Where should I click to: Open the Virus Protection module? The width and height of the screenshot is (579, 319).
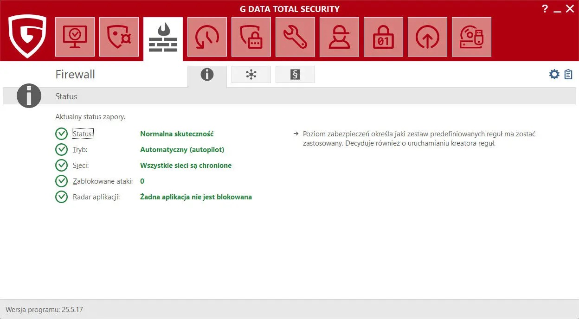(x=119, y=37)
